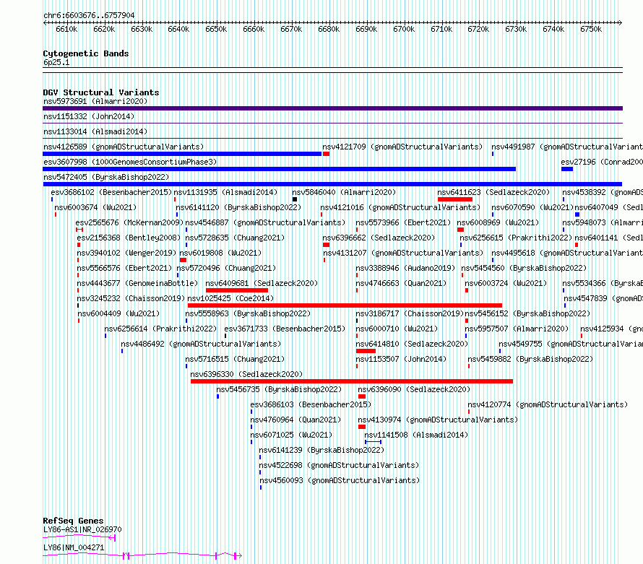Select esv3686103 (Besenbacher2015) label
The height and width of the screenshot is (564, 643).
[311, 404]
